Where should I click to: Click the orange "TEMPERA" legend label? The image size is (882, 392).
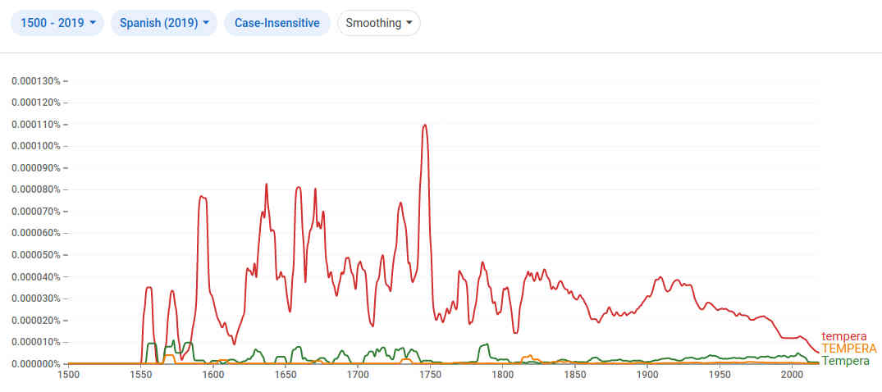[848, 349]
